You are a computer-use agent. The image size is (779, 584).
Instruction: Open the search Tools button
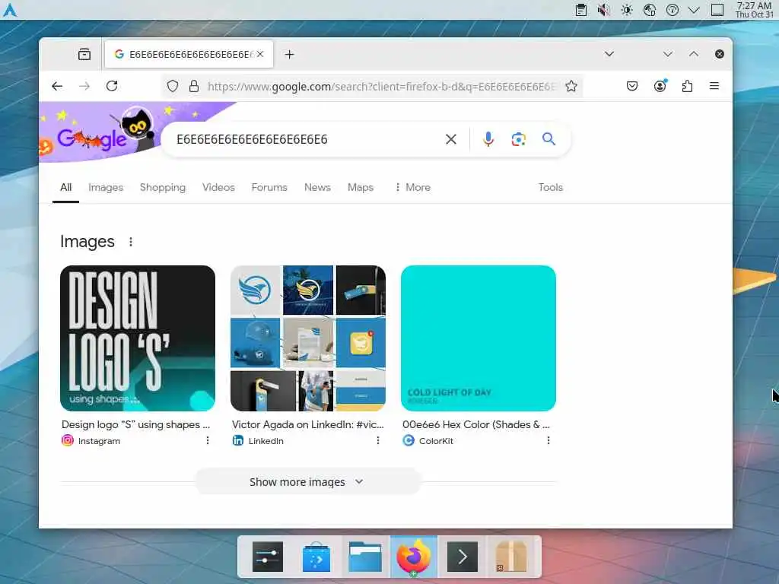pyautogui.click(x=551, y=187)
